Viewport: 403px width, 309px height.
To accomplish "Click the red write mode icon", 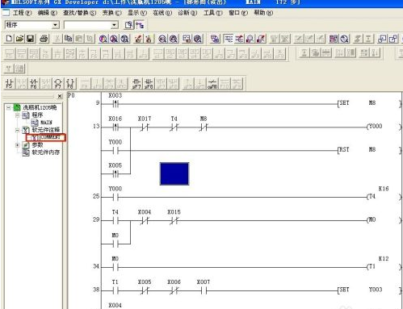I will tap(239, 39).
